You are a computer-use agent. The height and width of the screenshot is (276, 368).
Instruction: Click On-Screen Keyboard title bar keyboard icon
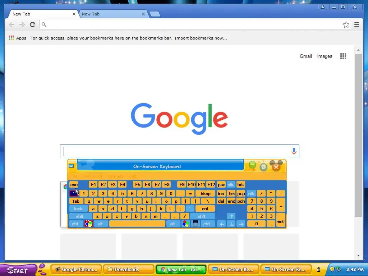click(72, 166)
